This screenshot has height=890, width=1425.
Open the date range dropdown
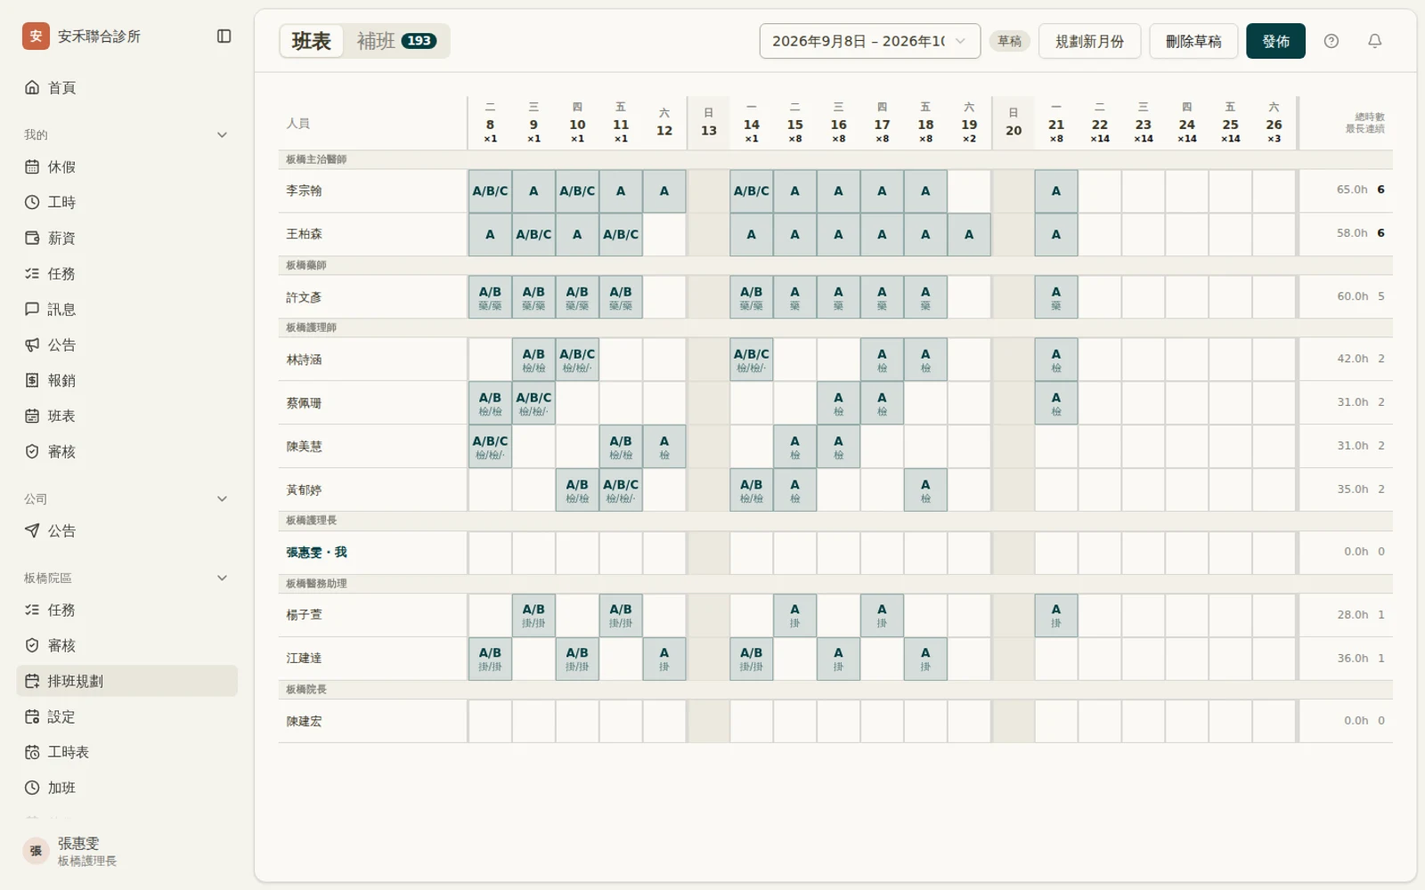[869, 41]
